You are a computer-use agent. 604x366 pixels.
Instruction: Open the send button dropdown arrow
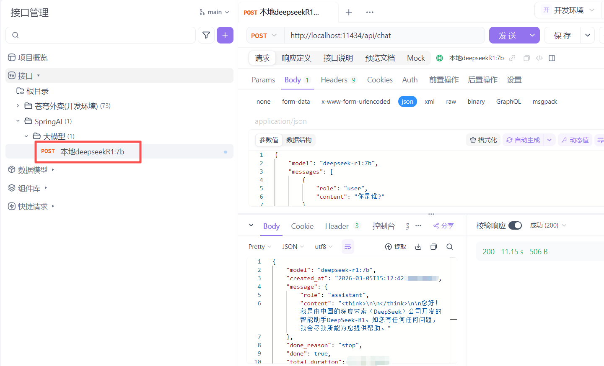pos(532,36)
